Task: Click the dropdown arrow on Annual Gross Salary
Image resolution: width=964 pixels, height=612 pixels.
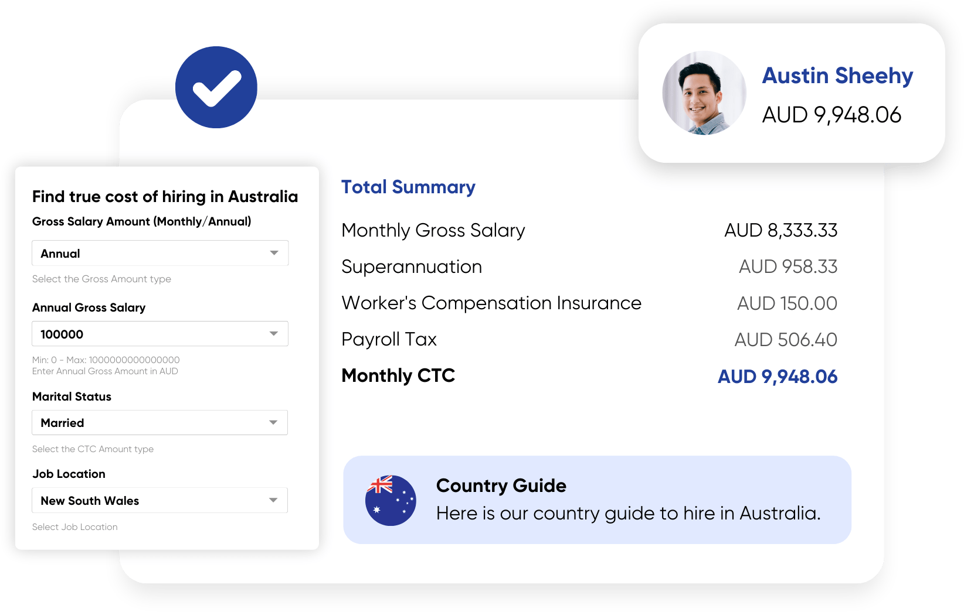Action: click(274, 333)
